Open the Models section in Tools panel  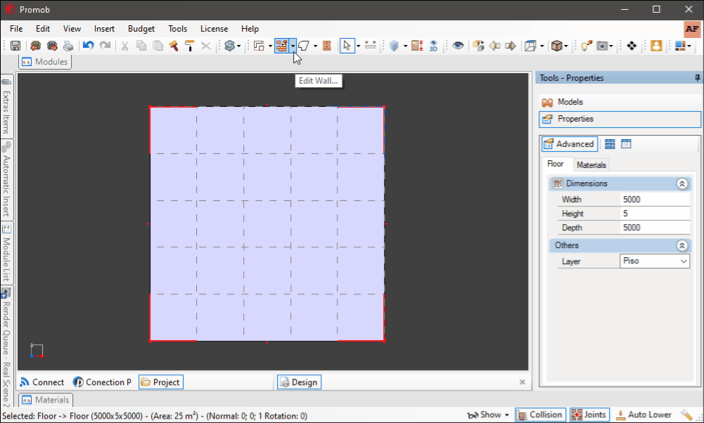[x=620, y=103]
